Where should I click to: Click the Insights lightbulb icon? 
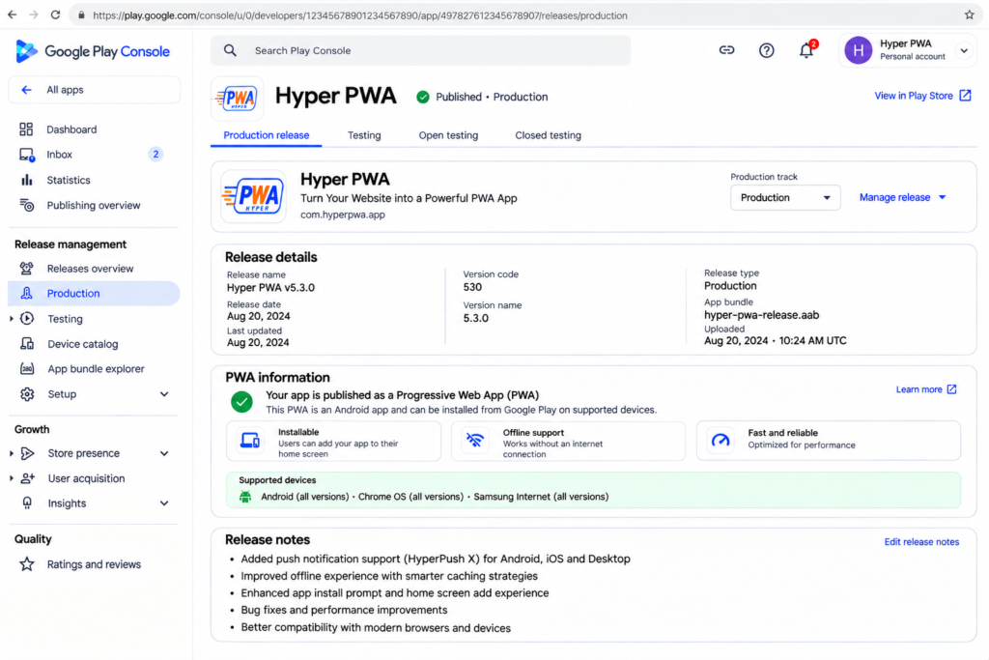[x=27, y=502]
